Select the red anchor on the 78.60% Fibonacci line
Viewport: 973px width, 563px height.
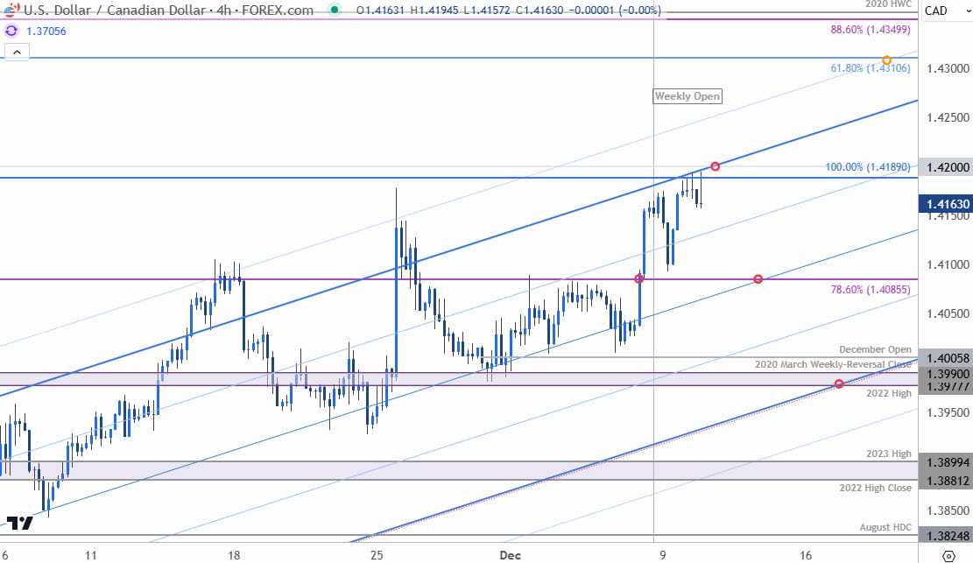757,279
